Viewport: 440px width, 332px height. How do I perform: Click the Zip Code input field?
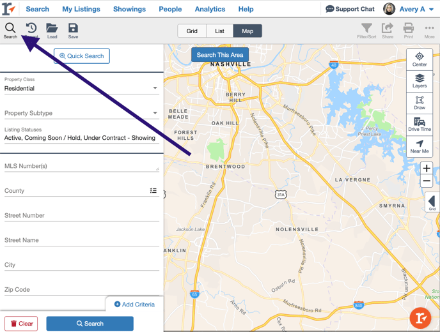81,289
